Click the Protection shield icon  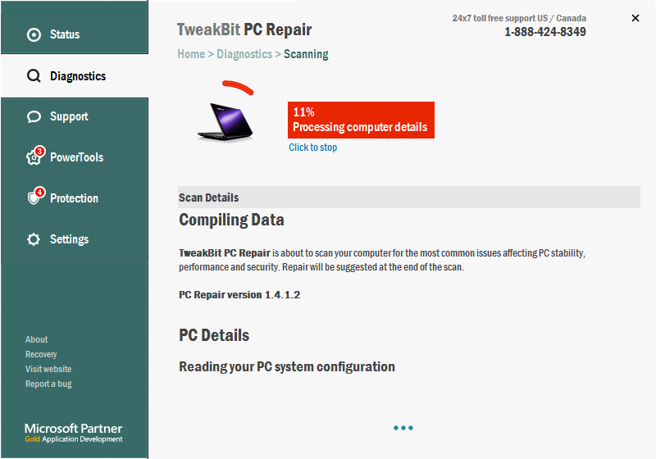coord(34,198)
